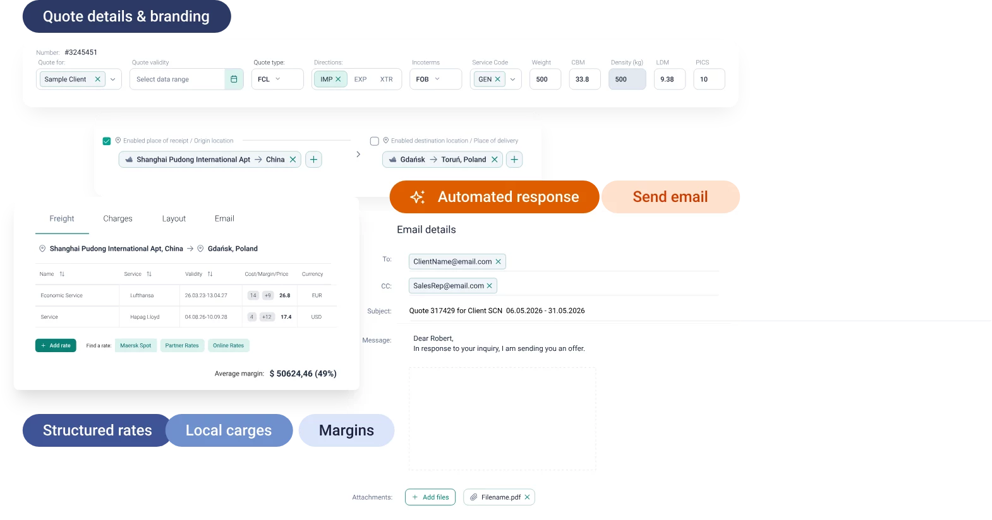Open the Email tab
Screen dimensions: 992x520
(224, 219)
